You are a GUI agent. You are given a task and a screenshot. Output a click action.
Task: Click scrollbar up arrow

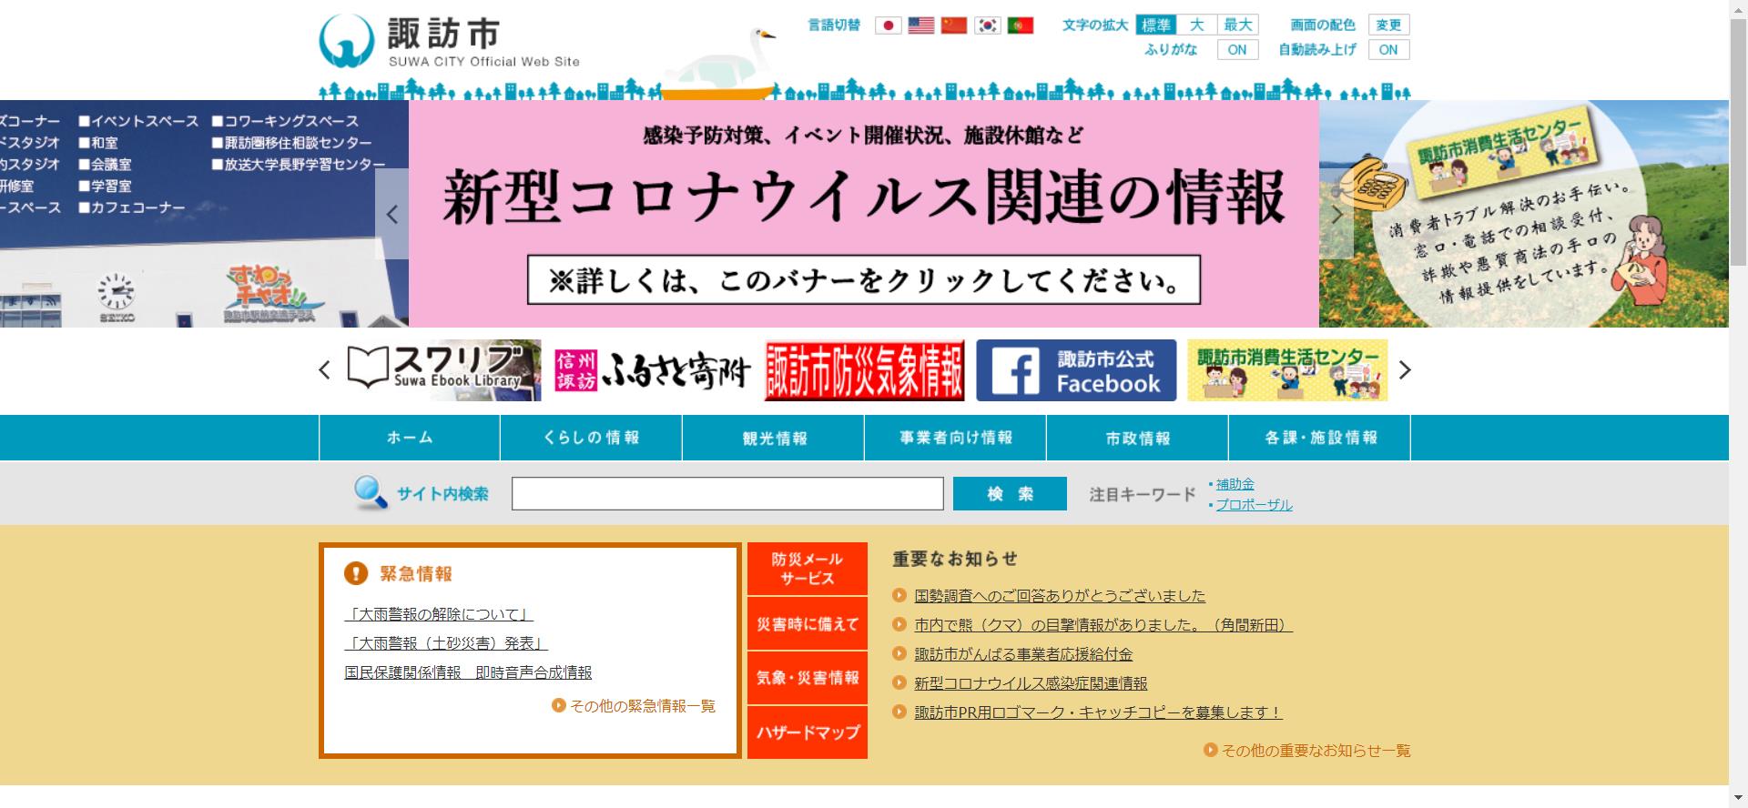[1738, 8]
